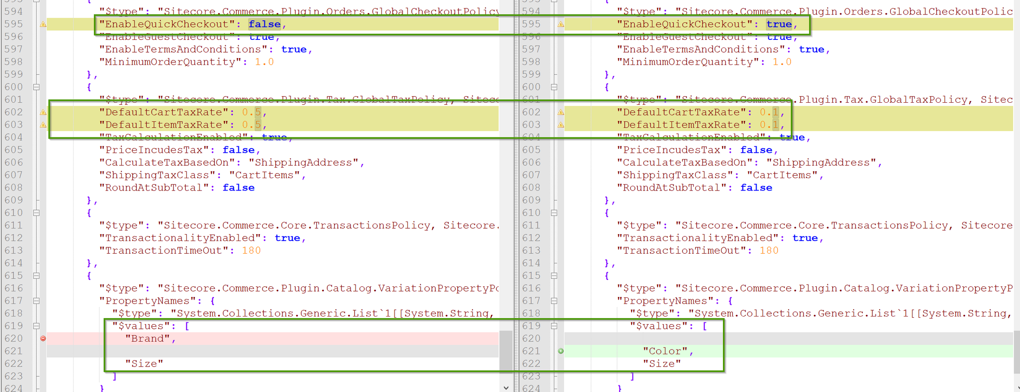Click line number 605 in the left pane
Image resolution: width=1020 pixels, height=392 pixels.
[x=14, y=150]
